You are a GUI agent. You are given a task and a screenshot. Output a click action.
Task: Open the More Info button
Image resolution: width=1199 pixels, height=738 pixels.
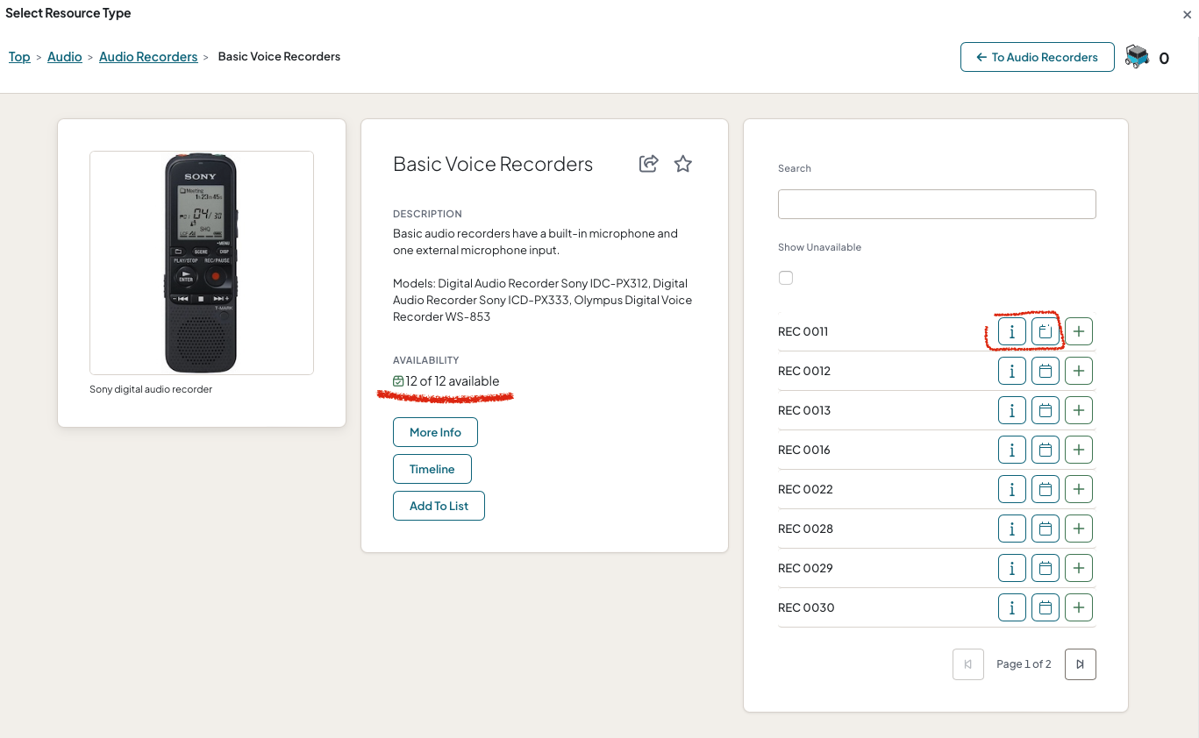[x=435, y=432]
